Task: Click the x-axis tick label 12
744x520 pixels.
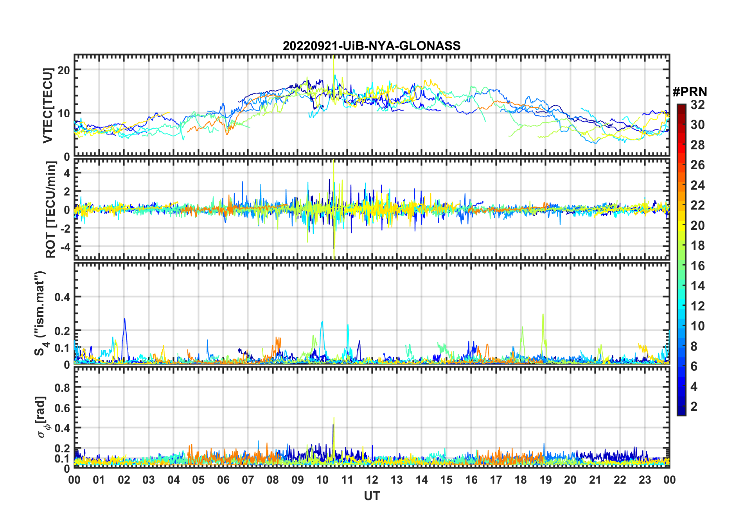Action: coord(372,480)
